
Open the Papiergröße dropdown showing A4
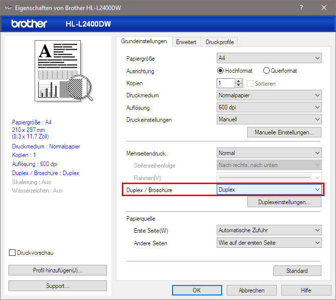(x=269, y=58)
